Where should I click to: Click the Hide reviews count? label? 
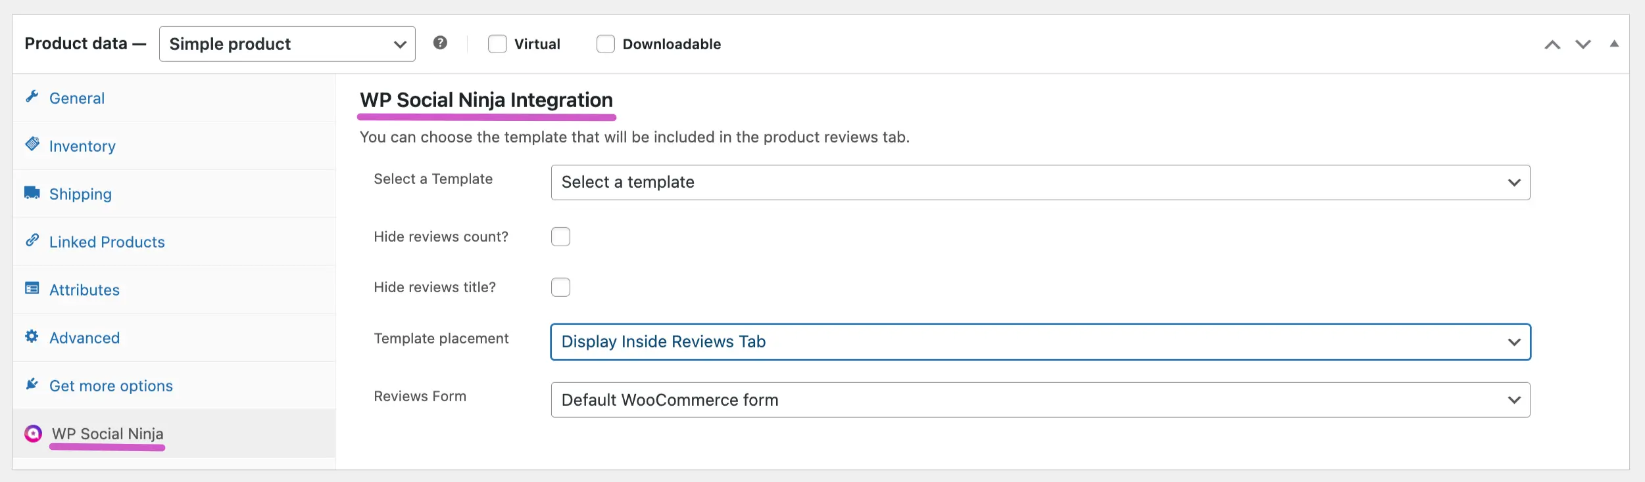[x=441, y=236]
